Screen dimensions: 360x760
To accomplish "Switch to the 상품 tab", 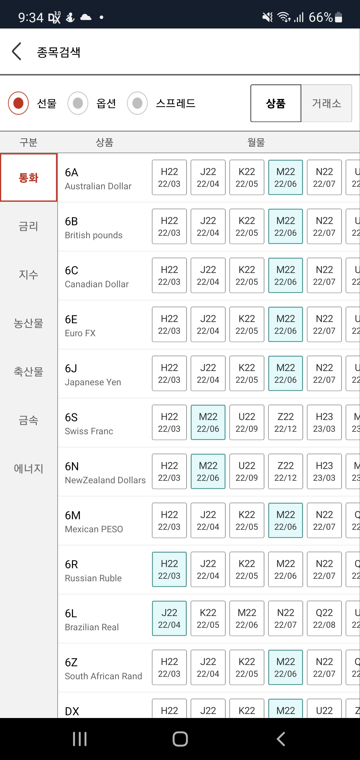I will (275, 103).
